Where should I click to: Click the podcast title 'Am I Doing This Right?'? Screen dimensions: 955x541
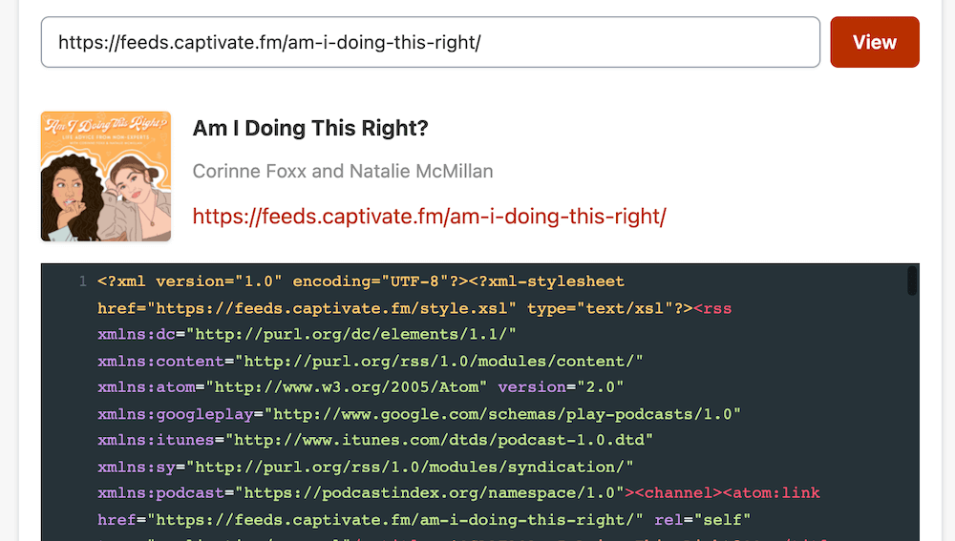(310, 129)
